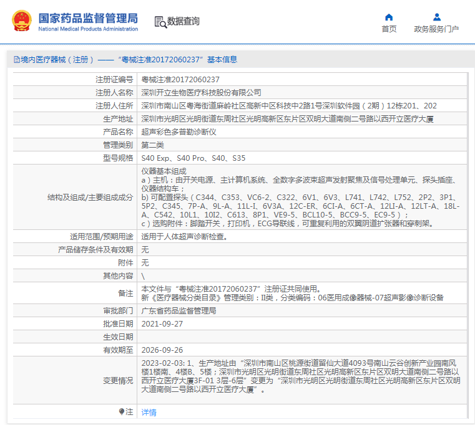Select model value S40 Exp、S40 Pro、S40、S35
The height and width of the screenshot is (425, 475).
tap(193, 158)
